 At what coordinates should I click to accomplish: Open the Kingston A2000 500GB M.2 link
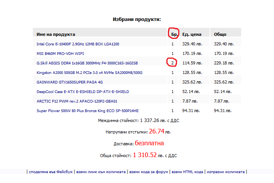tap(89, 73)
